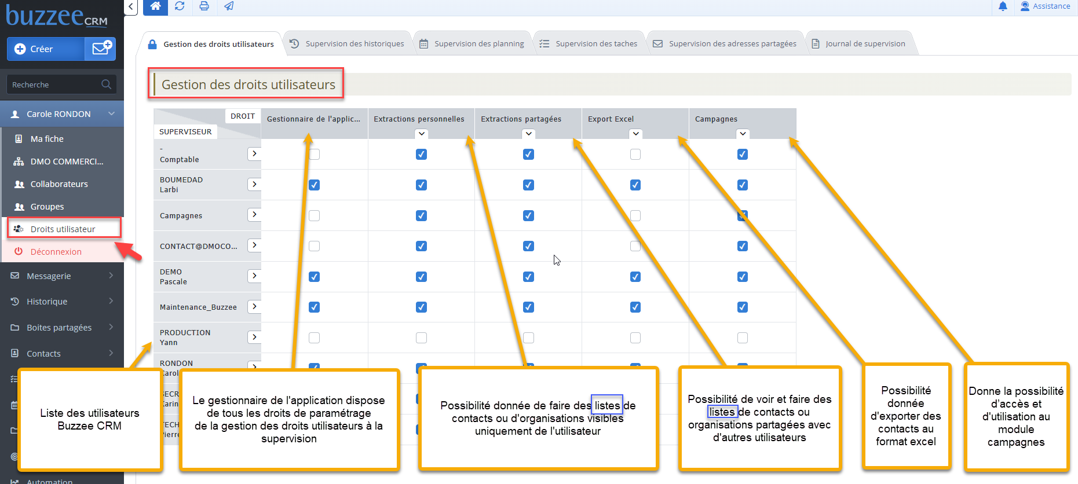Expand the CONTACT@DMOCO... row arrow

(254, 245)
